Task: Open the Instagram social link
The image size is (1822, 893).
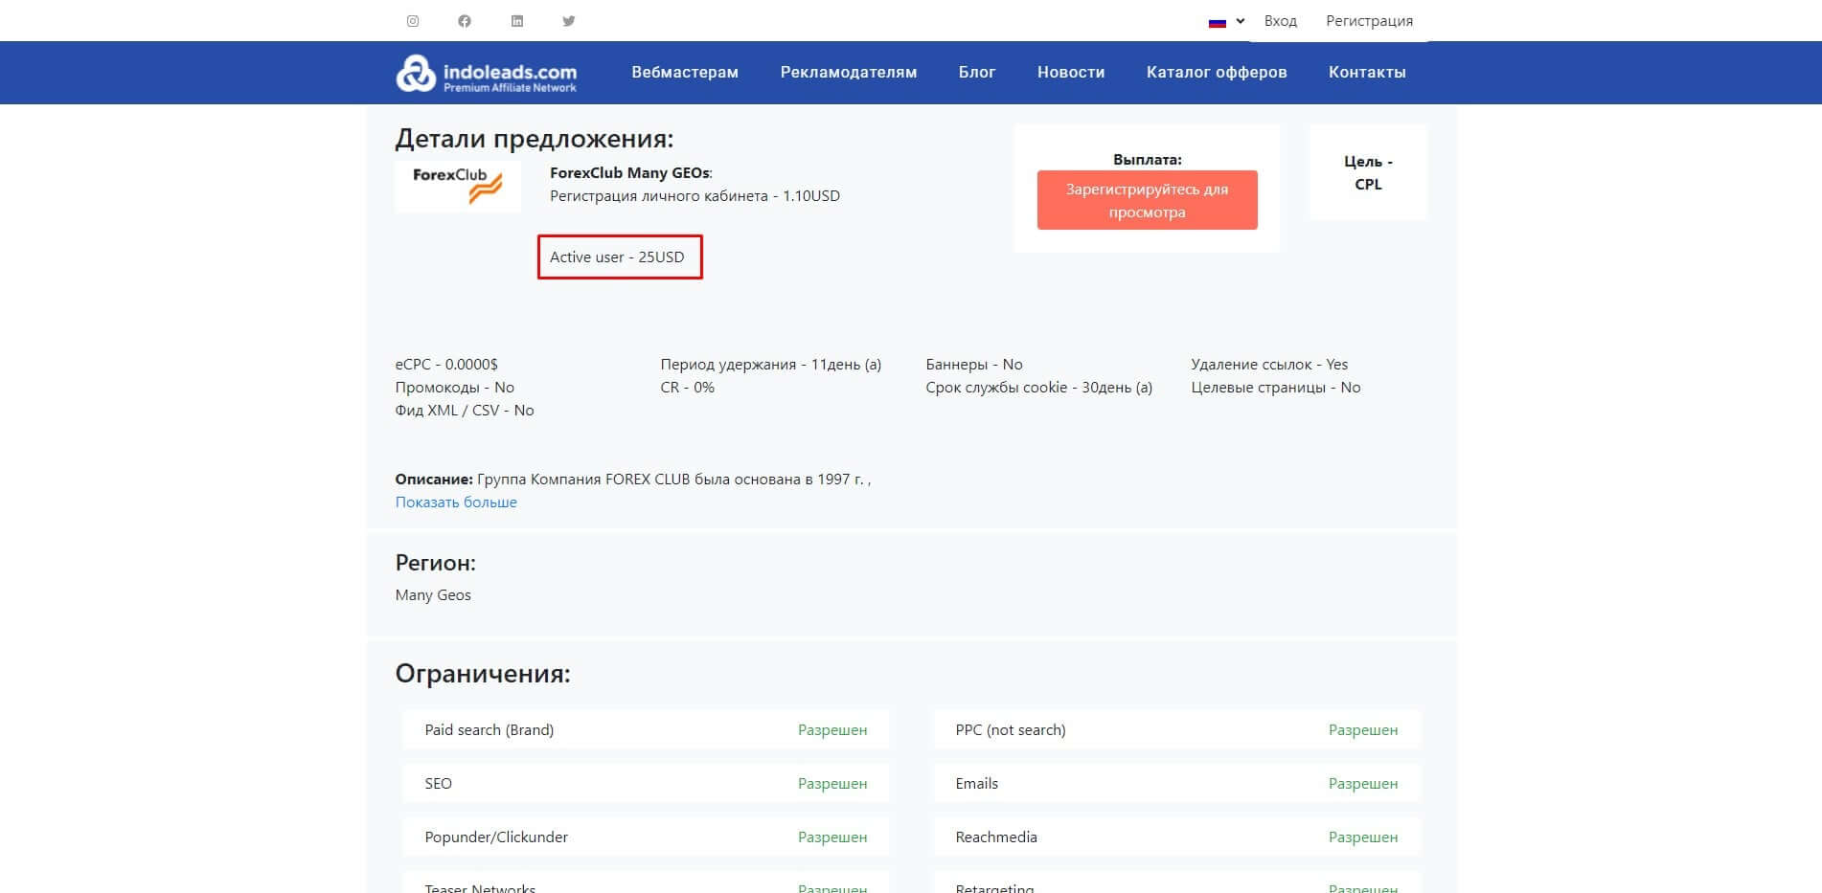Action: click(413, 21)
